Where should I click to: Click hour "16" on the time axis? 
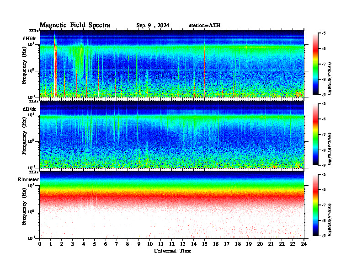point(216,244)
